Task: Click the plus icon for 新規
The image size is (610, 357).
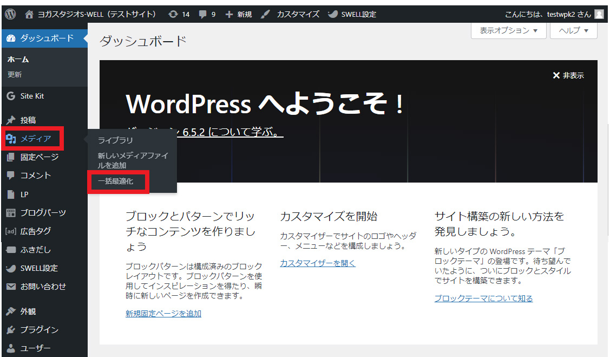Action: 229,15
